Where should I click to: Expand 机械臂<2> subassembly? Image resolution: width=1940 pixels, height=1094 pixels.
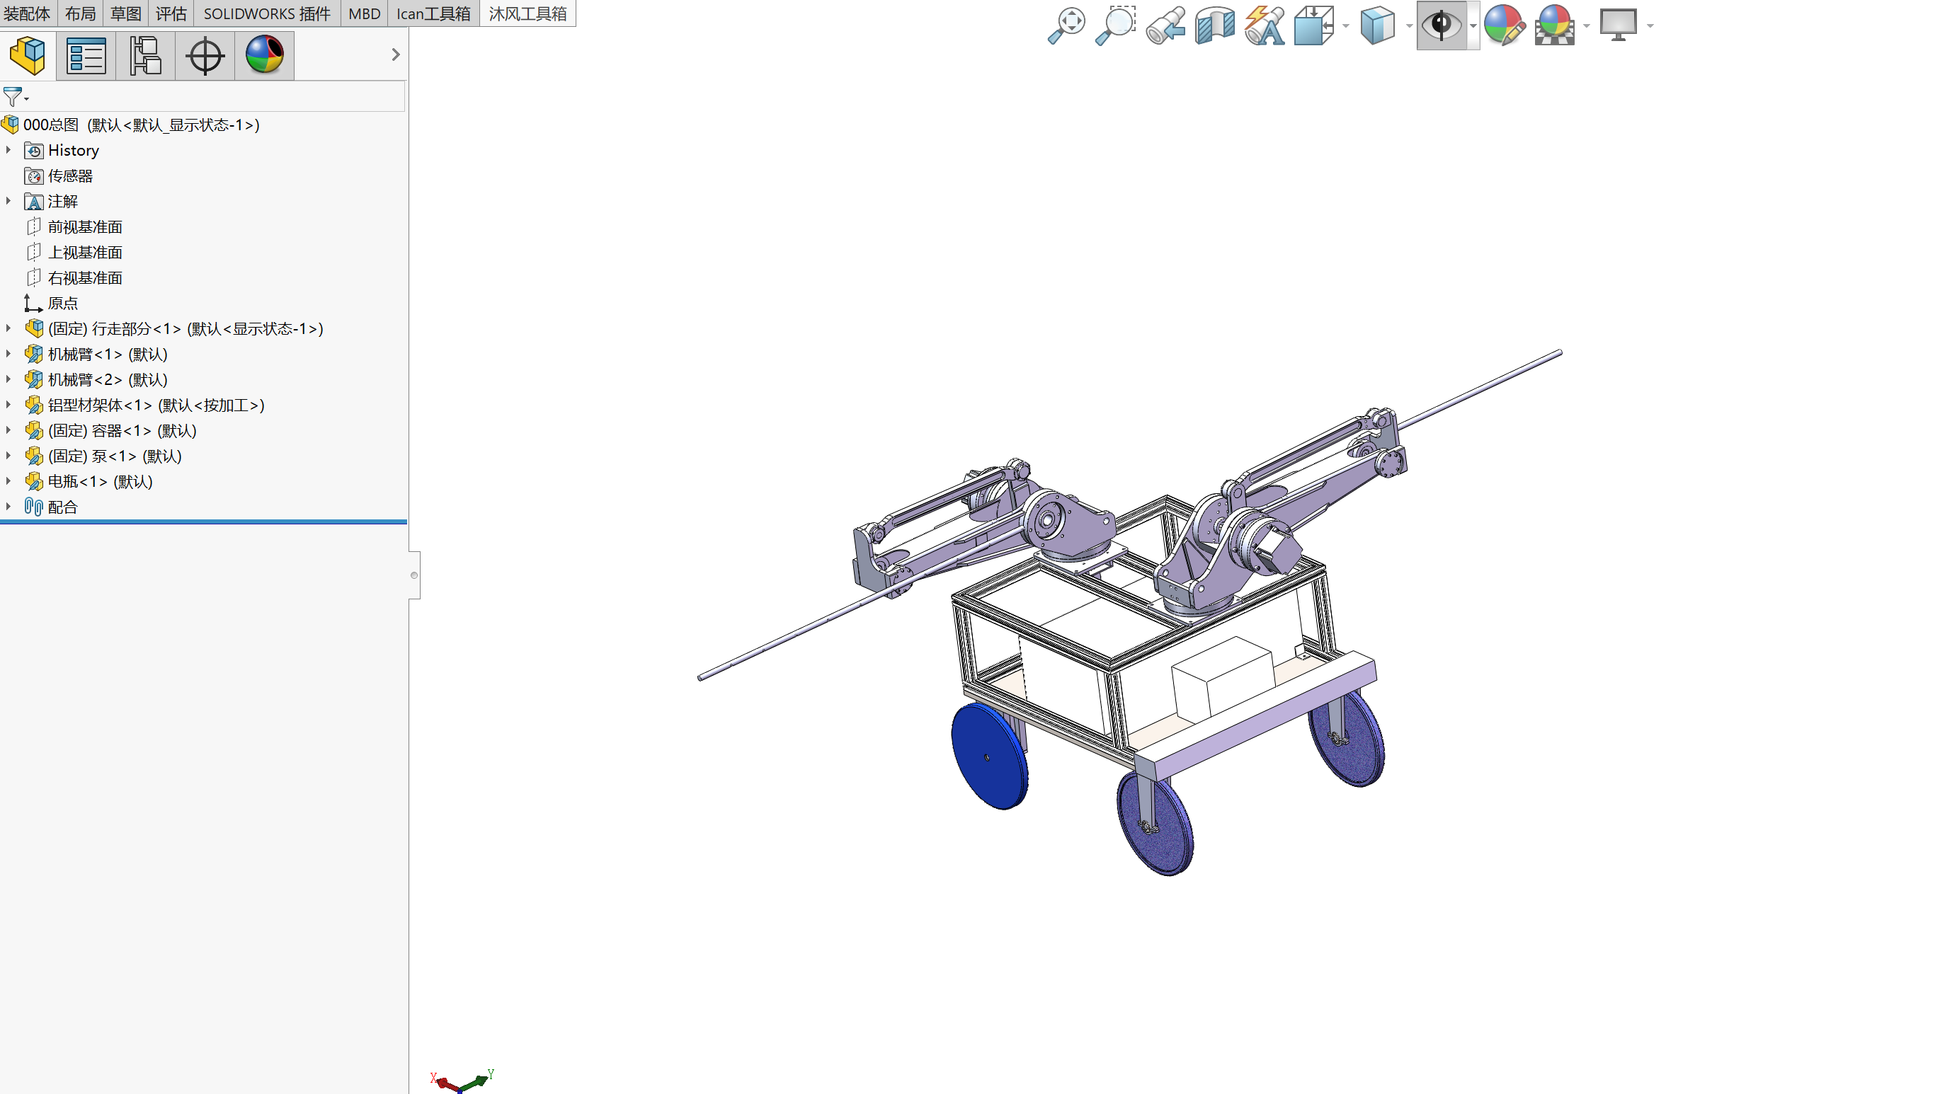pyautogui.click(x=8, y=379)
